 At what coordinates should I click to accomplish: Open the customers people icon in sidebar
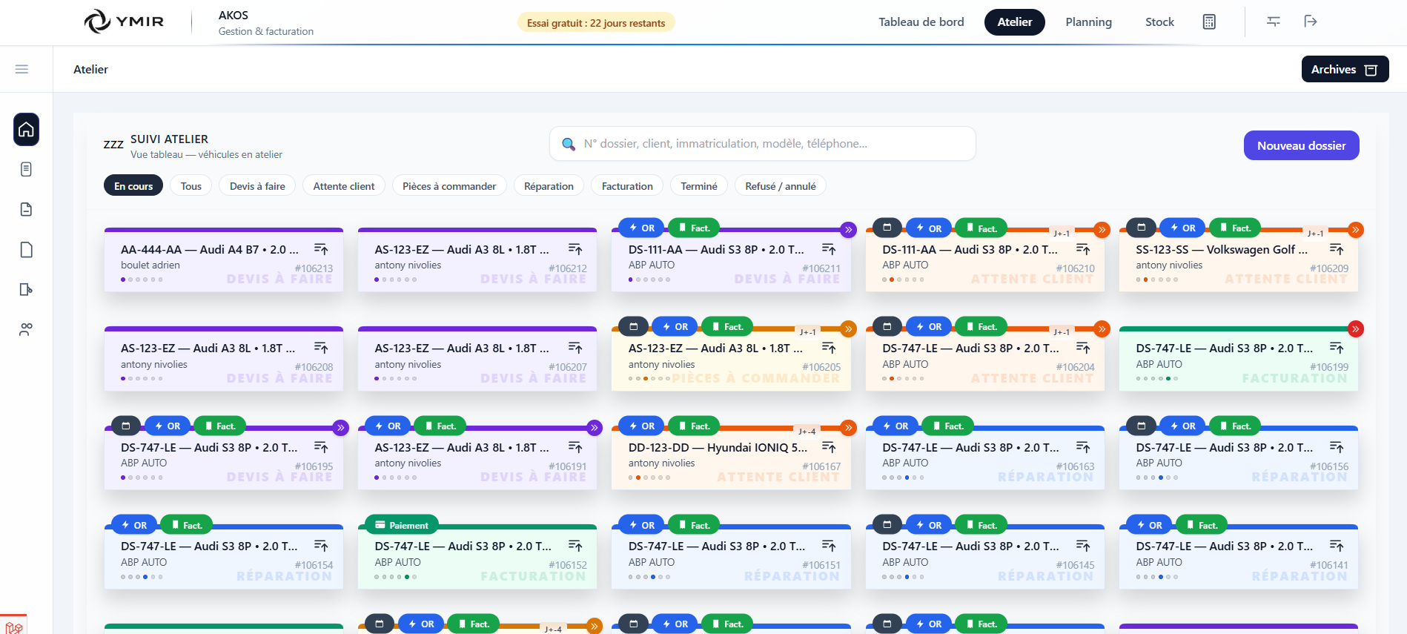(26, 329)
